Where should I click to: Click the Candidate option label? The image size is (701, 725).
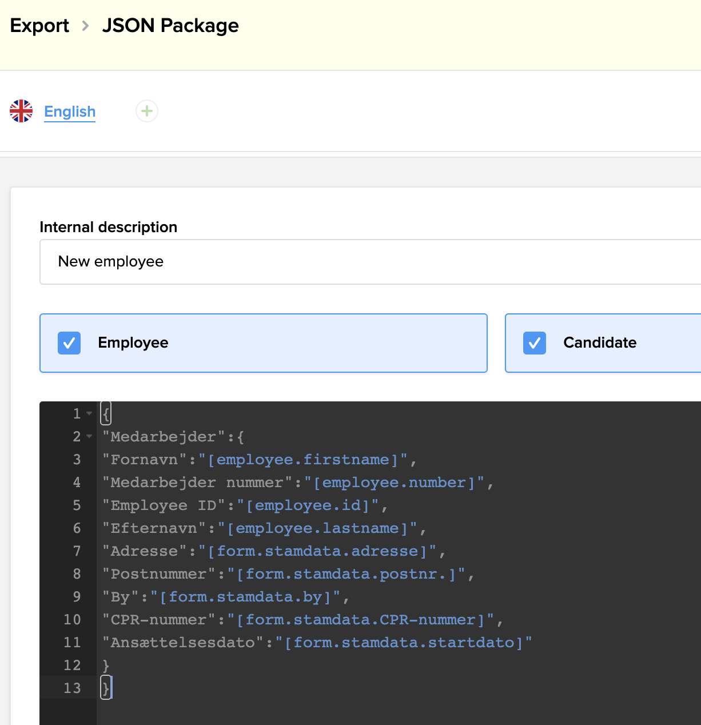[x=600, y=342]
